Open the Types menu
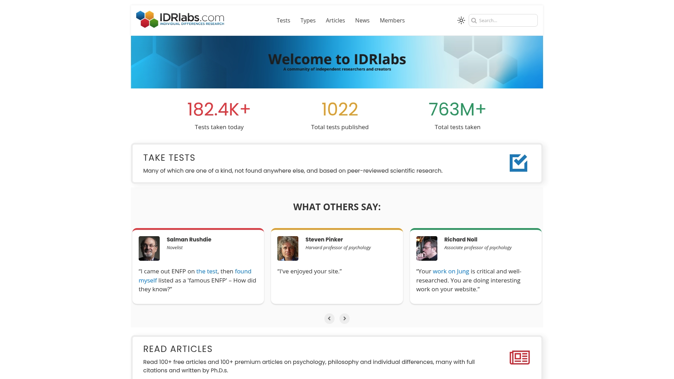The height and width of the screenshot is (379, 674). pos(308,20)
